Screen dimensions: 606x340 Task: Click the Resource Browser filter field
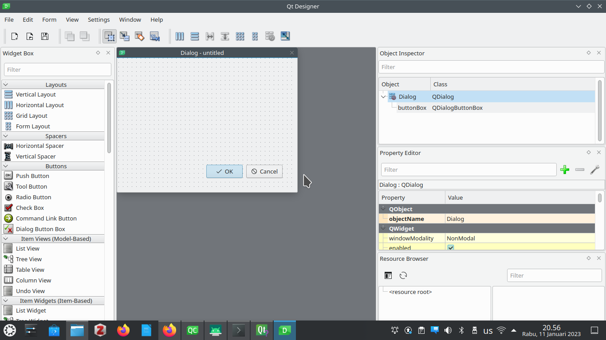click(x=554, y=275)
